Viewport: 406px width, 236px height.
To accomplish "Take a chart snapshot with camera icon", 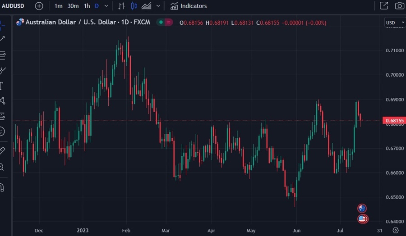I will point(399,6).
